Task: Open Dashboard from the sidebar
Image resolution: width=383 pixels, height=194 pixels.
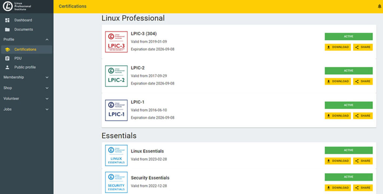Action: click(23, 20)
